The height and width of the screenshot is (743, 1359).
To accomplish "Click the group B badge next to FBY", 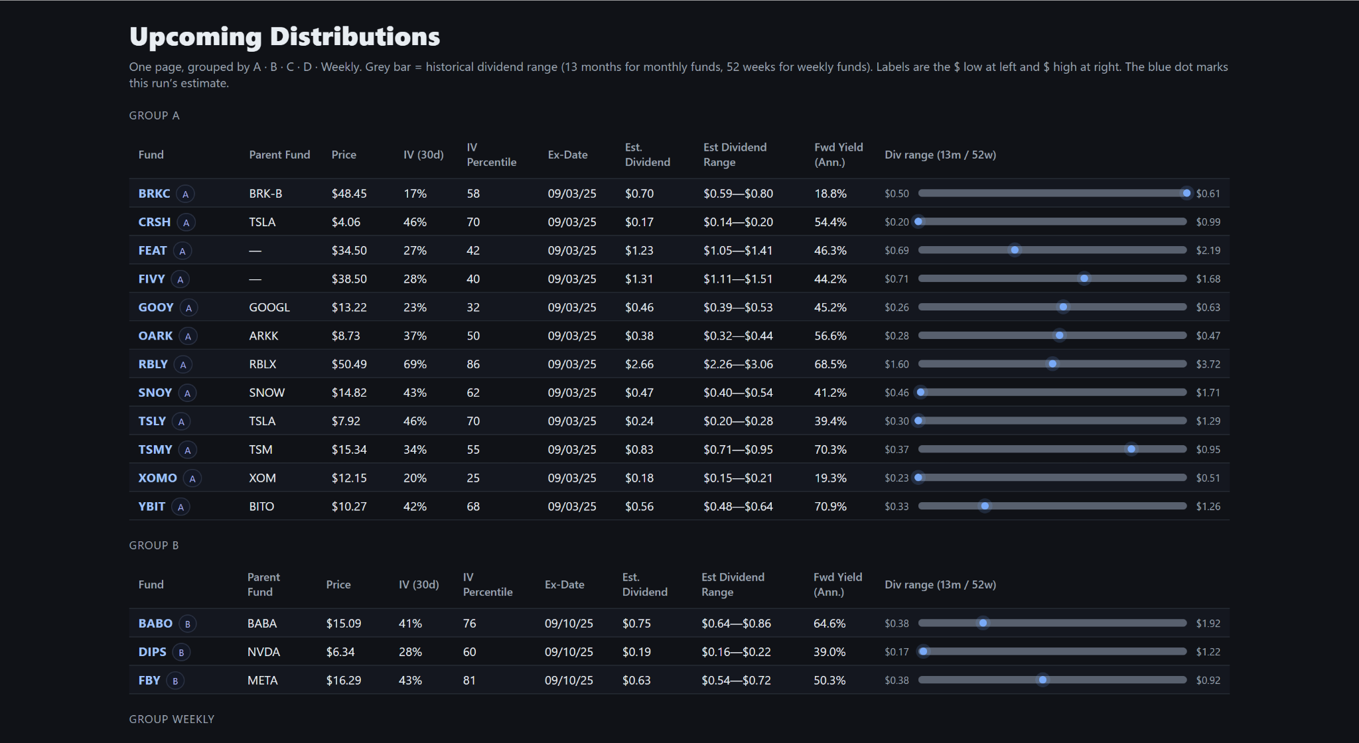I will (x=175, y=681).
